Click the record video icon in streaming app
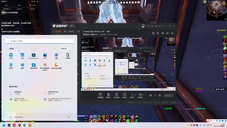The height and width of the screenshot is (128, 227). pos(151,95)
